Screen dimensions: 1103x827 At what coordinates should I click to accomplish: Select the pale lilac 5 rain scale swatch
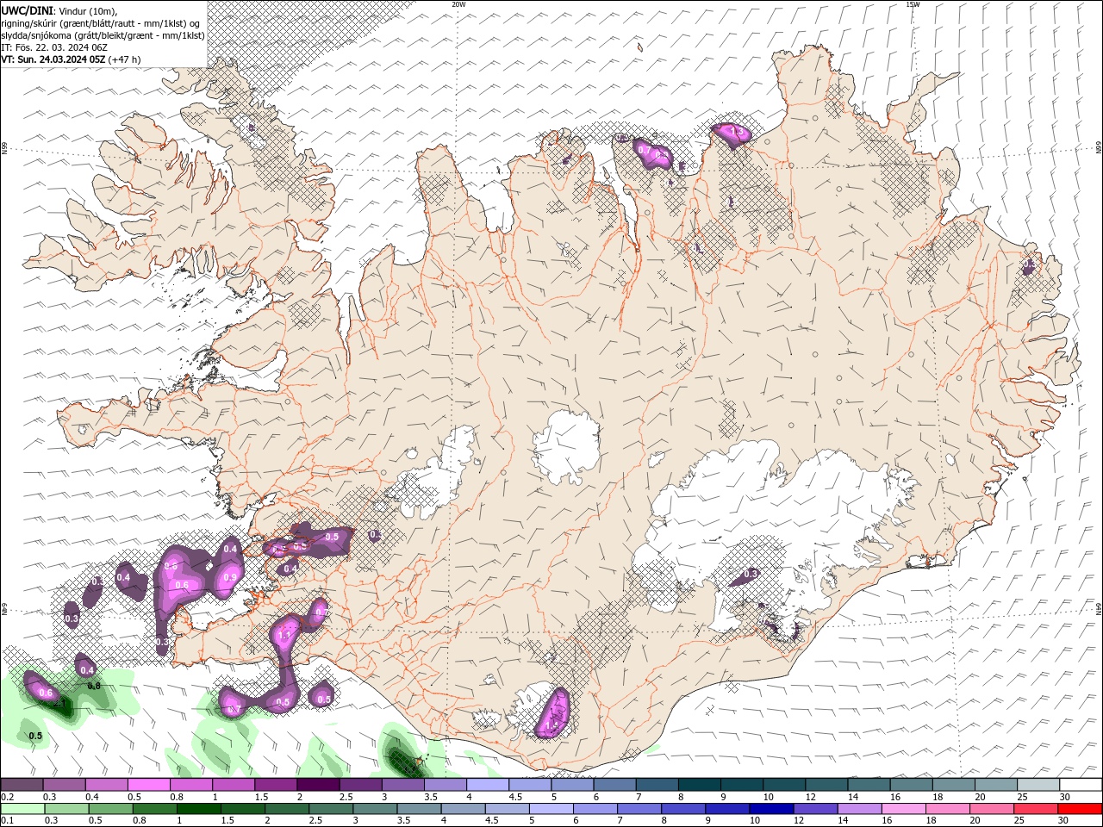551,809
